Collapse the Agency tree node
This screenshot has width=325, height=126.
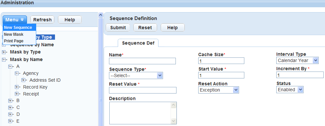(17, 73)
